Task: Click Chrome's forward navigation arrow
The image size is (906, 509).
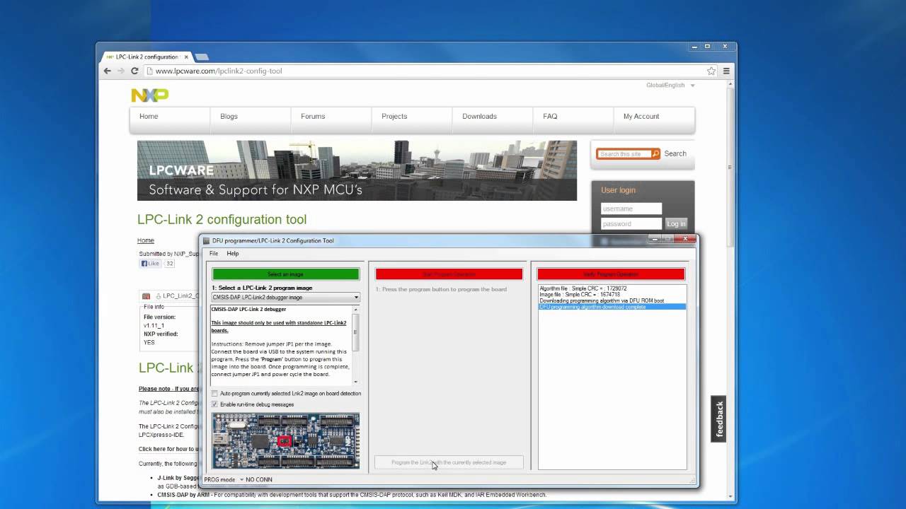Action: click(121, 71)
